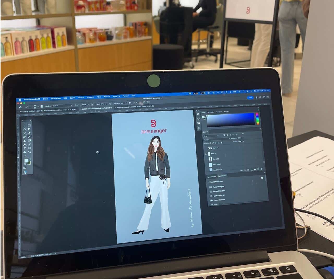334x279 pixels.
Task: Toggle visibility of the Body 2 layer
Action: pos(206,154)
